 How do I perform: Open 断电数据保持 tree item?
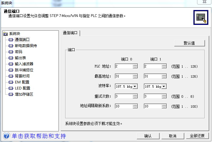point(26,46)
